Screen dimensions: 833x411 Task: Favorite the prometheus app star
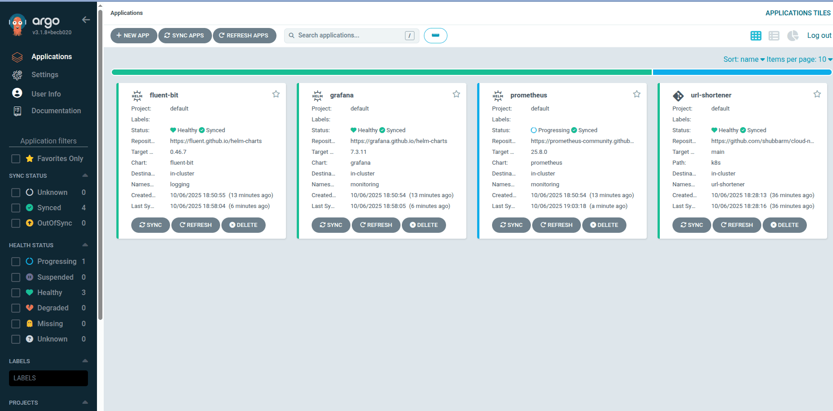[637, 94]
